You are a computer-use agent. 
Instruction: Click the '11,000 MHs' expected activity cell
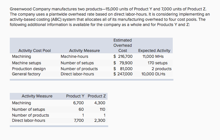point(153,57)
